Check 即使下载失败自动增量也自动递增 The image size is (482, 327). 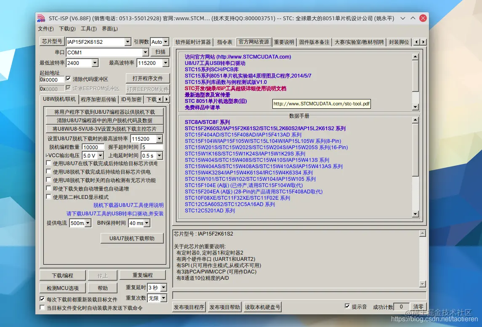coord(48,188)
